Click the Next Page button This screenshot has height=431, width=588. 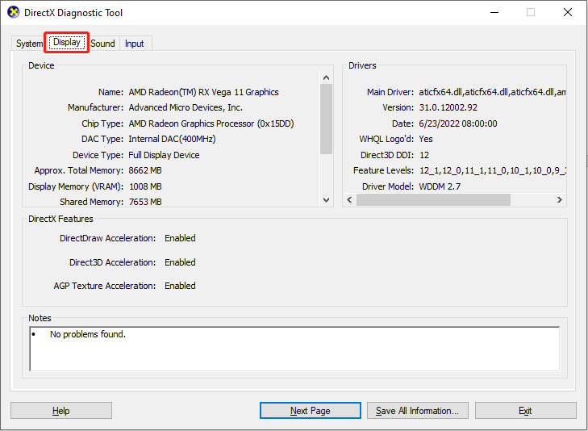[310, 411]
